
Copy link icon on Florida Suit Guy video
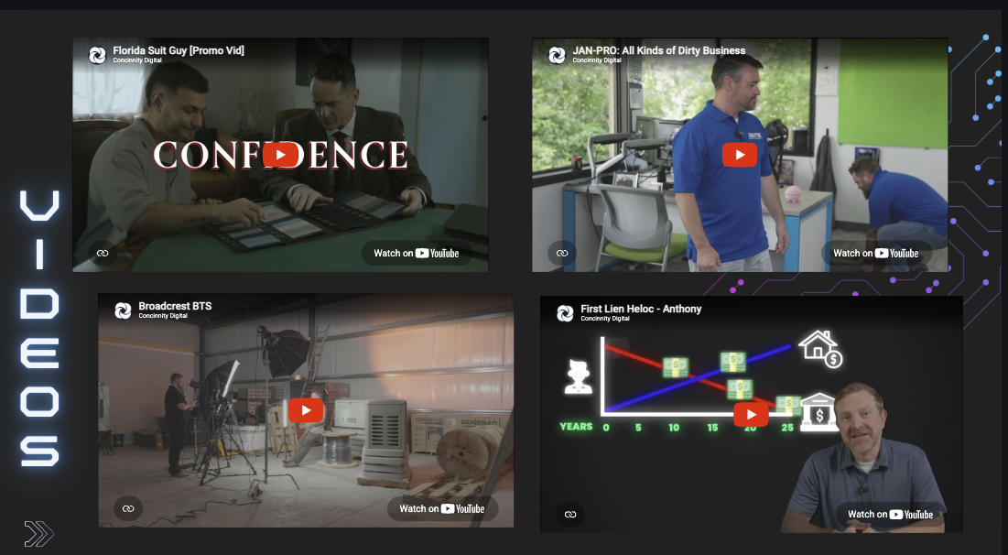tap(103, 254)
